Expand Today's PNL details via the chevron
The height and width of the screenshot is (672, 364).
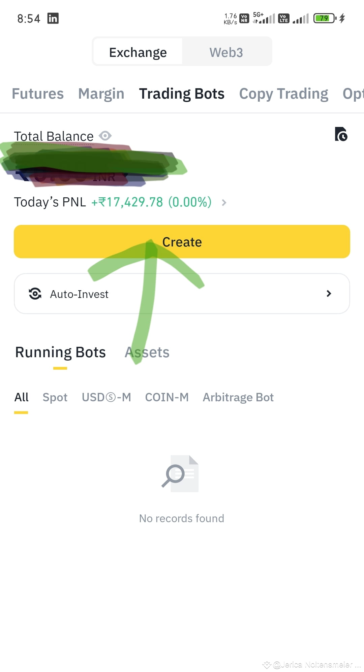224,202
